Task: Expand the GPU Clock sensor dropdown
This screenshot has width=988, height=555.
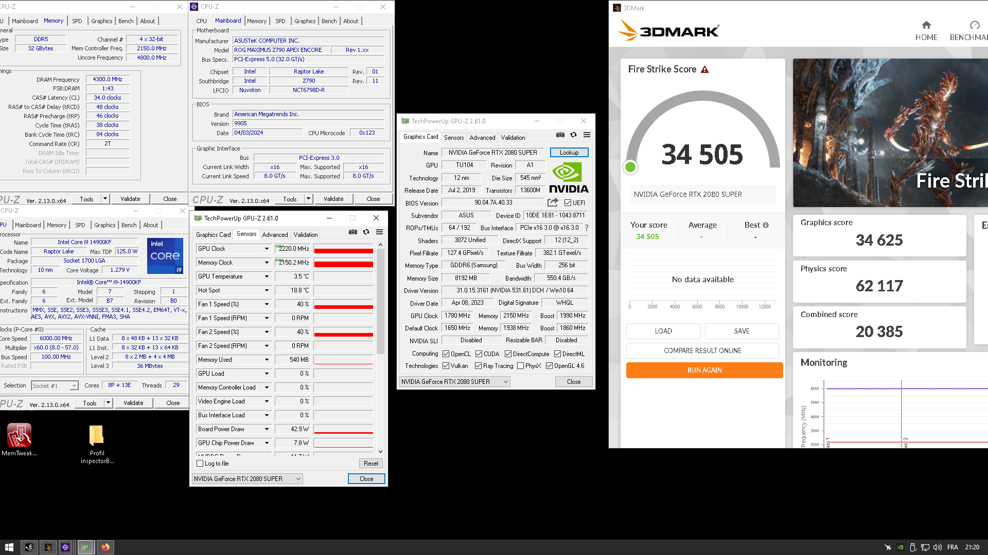Action: [267, 249]
